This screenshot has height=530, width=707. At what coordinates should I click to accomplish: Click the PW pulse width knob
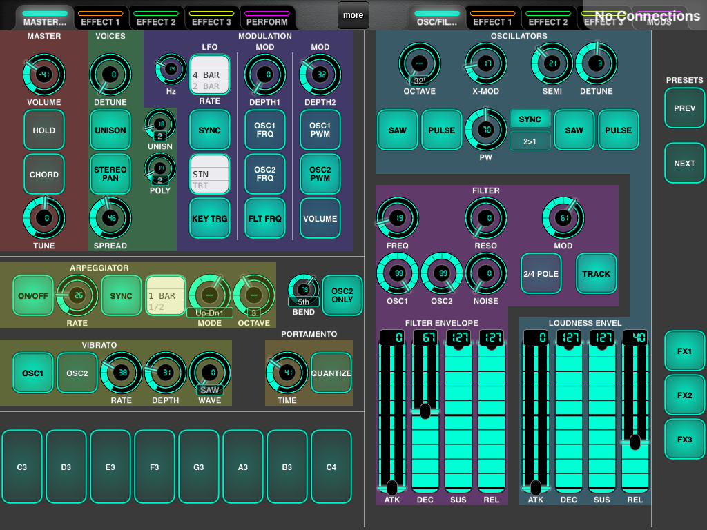(485, 130)
